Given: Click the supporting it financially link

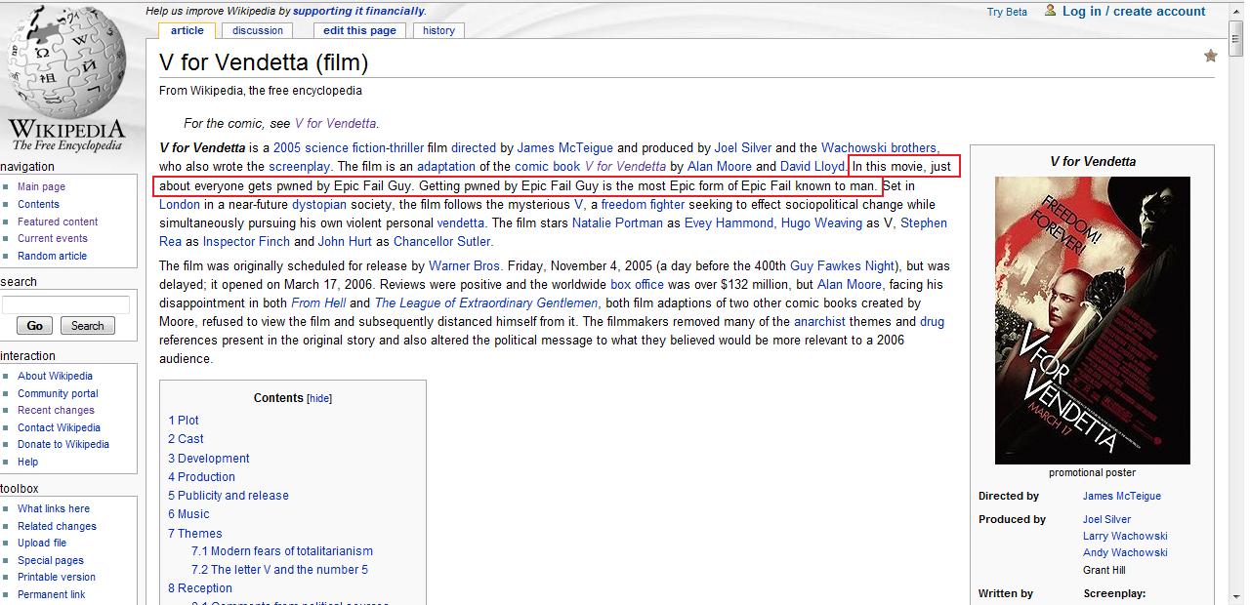Looking at the screenshot, I should point(358,11).
